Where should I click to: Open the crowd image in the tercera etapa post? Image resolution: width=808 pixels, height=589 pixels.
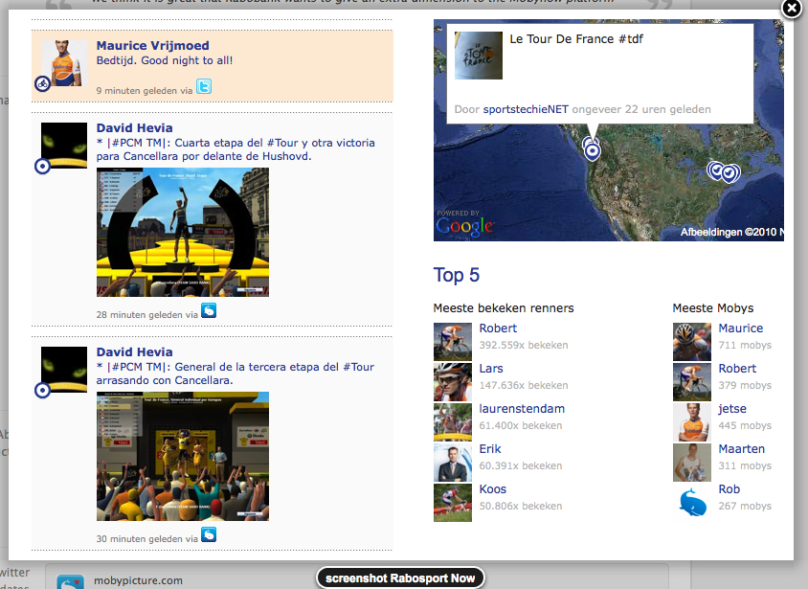coord(182,456)
